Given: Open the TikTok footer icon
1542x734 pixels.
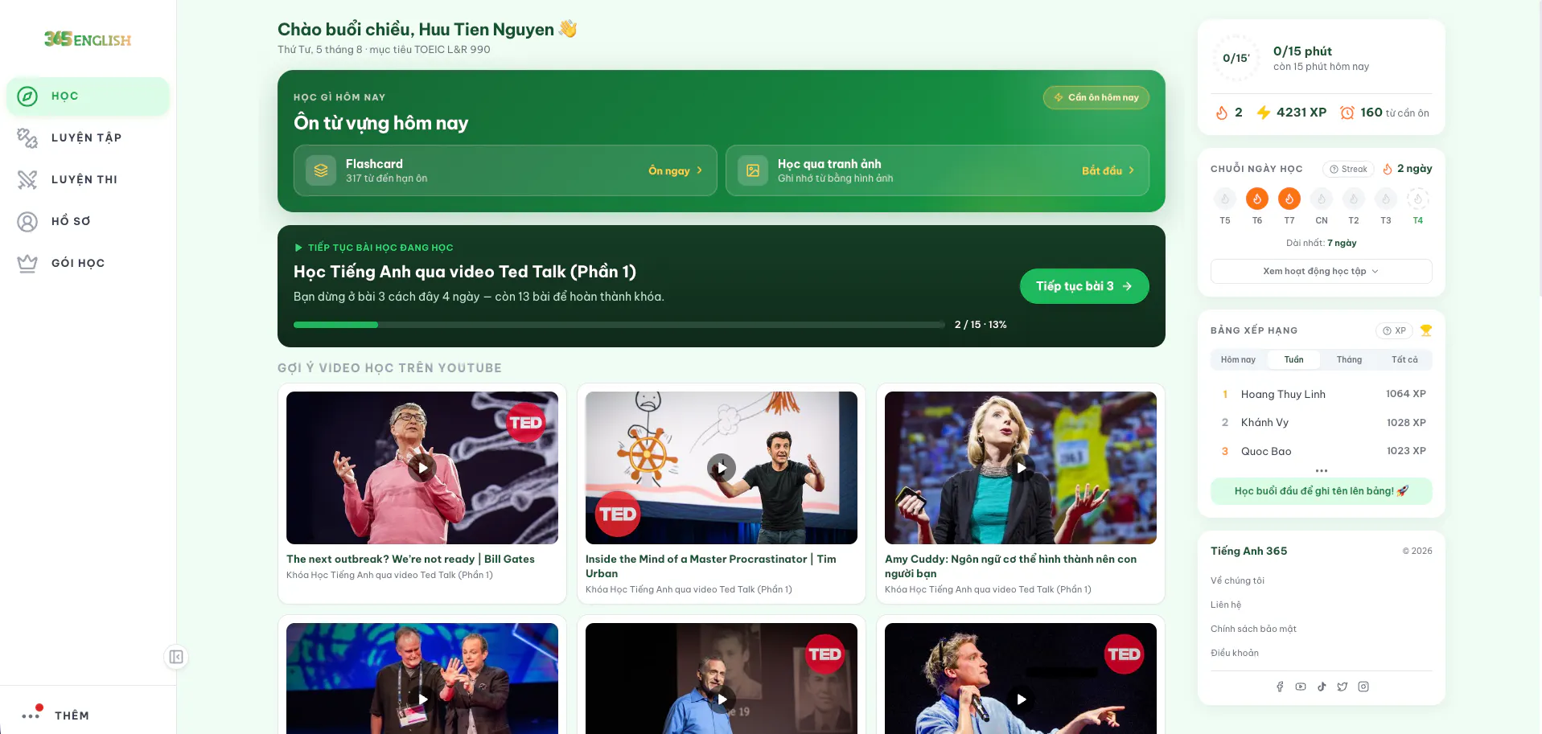Looking at the screenshot, I should point(1322,687).
